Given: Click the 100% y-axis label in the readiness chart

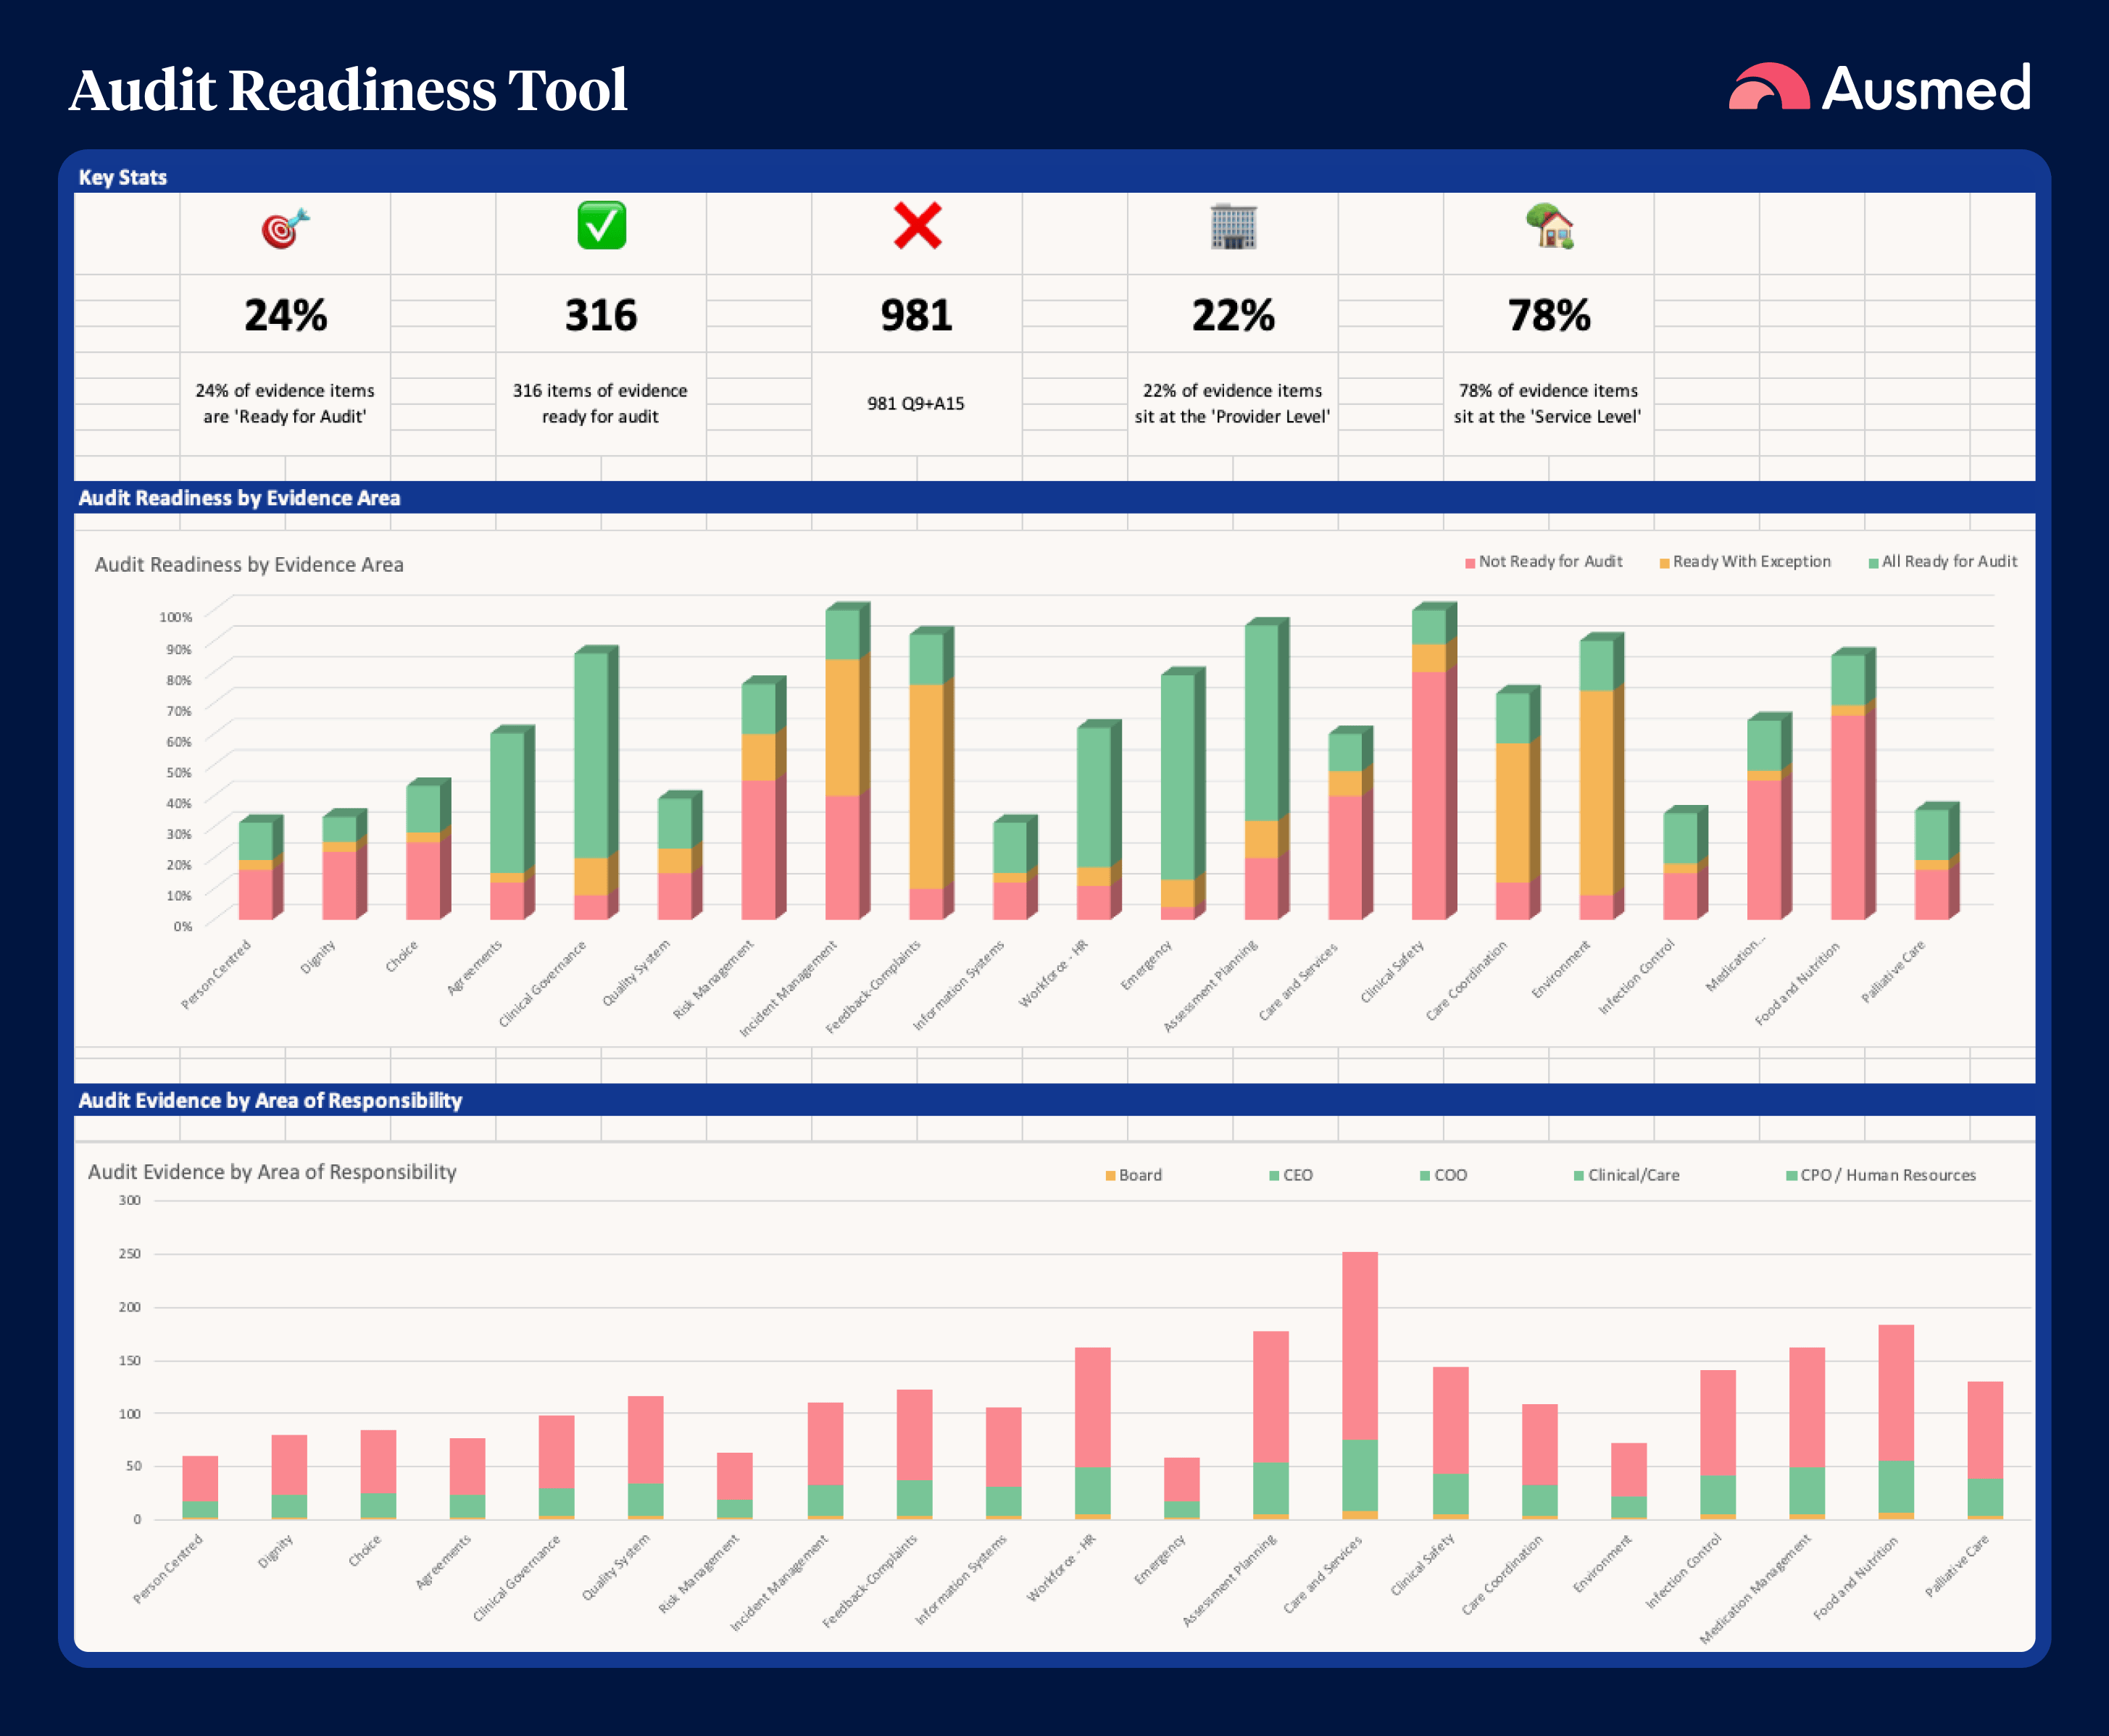Looking at the screenshot, I should coord(176,617).
